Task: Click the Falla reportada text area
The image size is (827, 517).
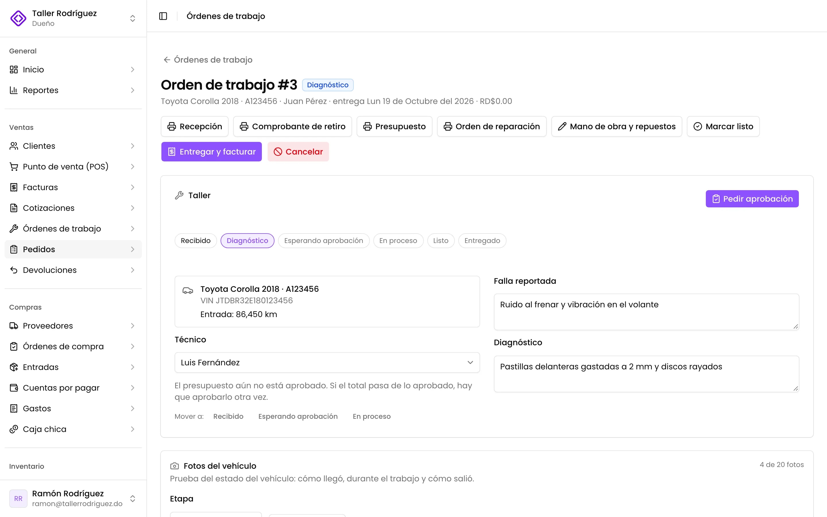Action: 646,312
